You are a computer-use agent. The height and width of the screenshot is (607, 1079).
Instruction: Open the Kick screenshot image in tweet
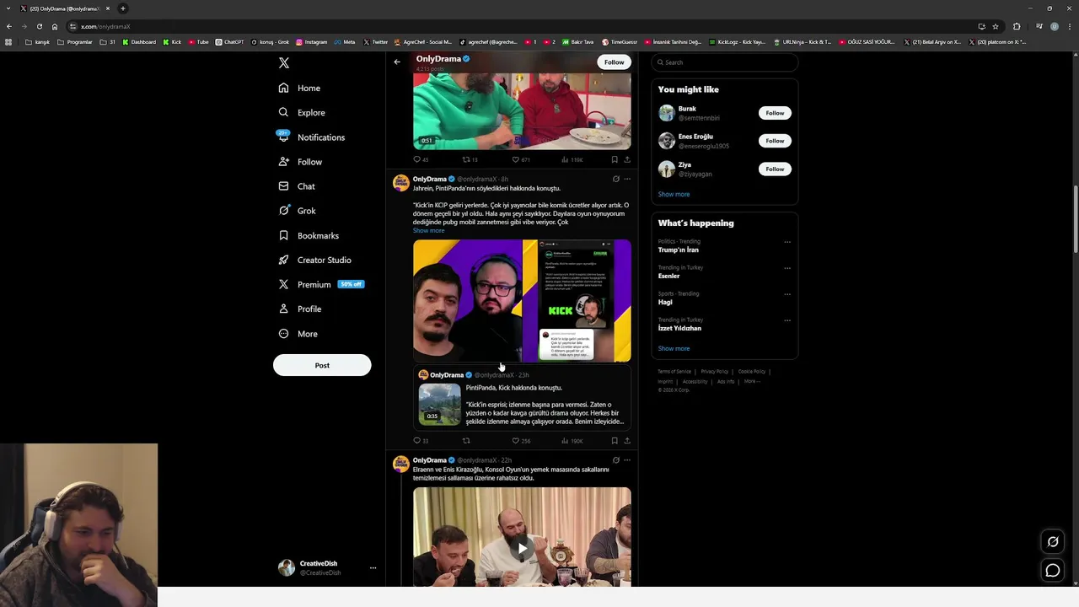577,300
